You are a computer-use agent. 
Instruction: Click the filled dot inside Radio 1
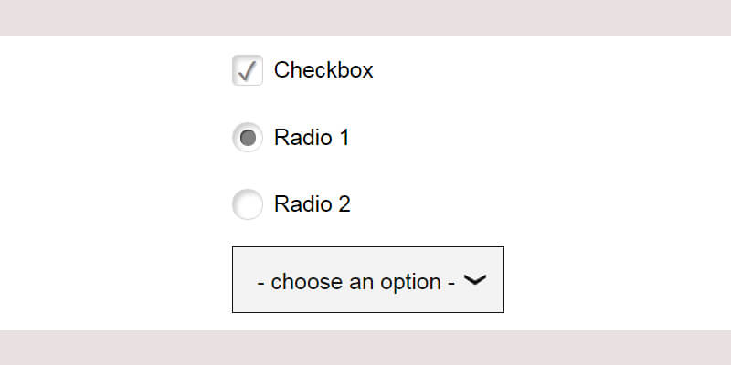click(248, 138)
